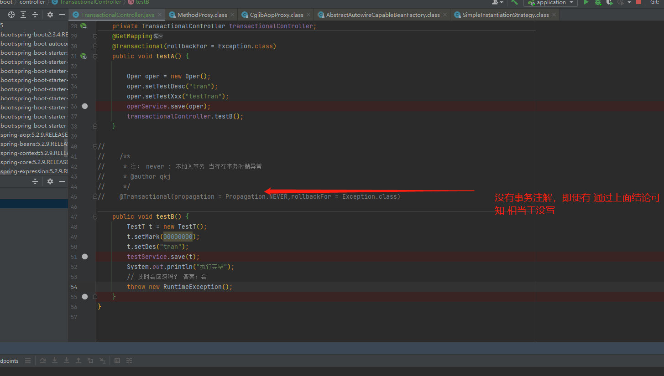Screen dimensions: 664x376
Task: Toggle fold marker on commented line 45
Action: (95, 196)
